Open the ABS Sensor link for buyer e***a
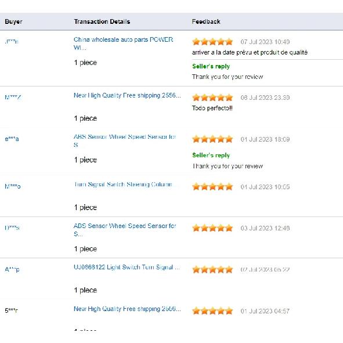This screenshot has height=343, width=343. (125, 140)
